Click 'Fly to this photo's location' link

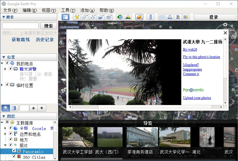pos(201,57)
